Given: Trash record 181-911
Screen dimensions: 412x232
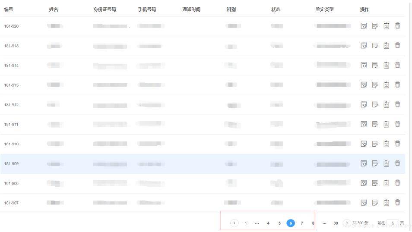Looking at the screenshot, I should pyautogui.click(x=398, y=124).
